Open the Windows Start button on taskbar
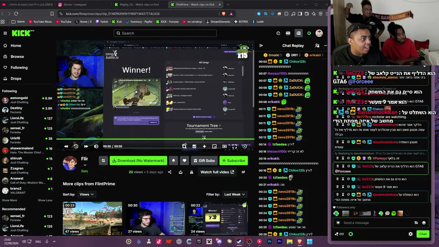 click(310, 242)
